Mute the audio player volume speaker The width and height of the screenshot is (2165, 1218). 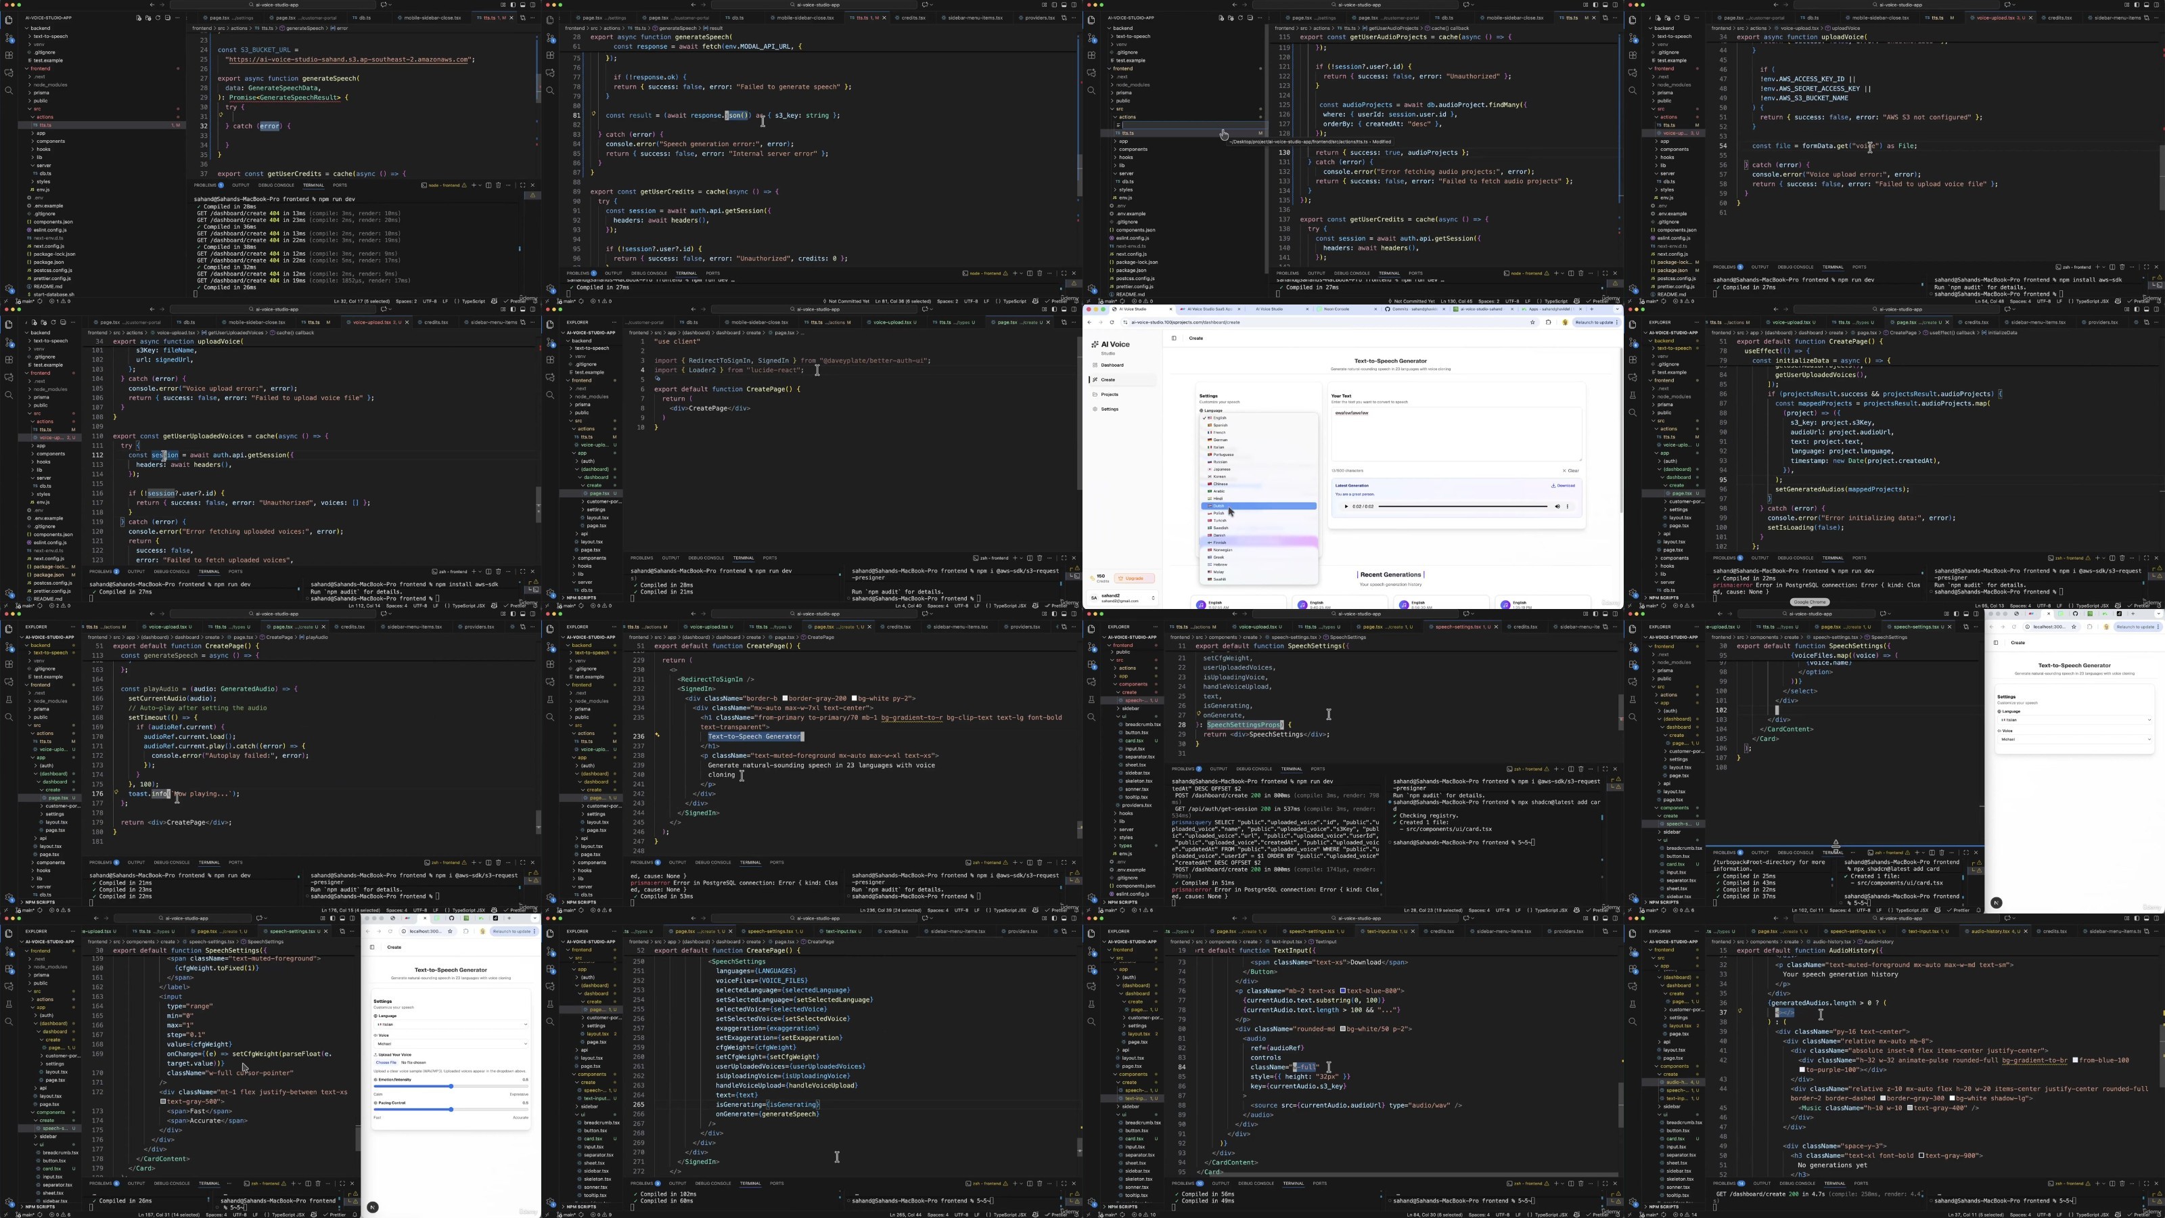1557,506
